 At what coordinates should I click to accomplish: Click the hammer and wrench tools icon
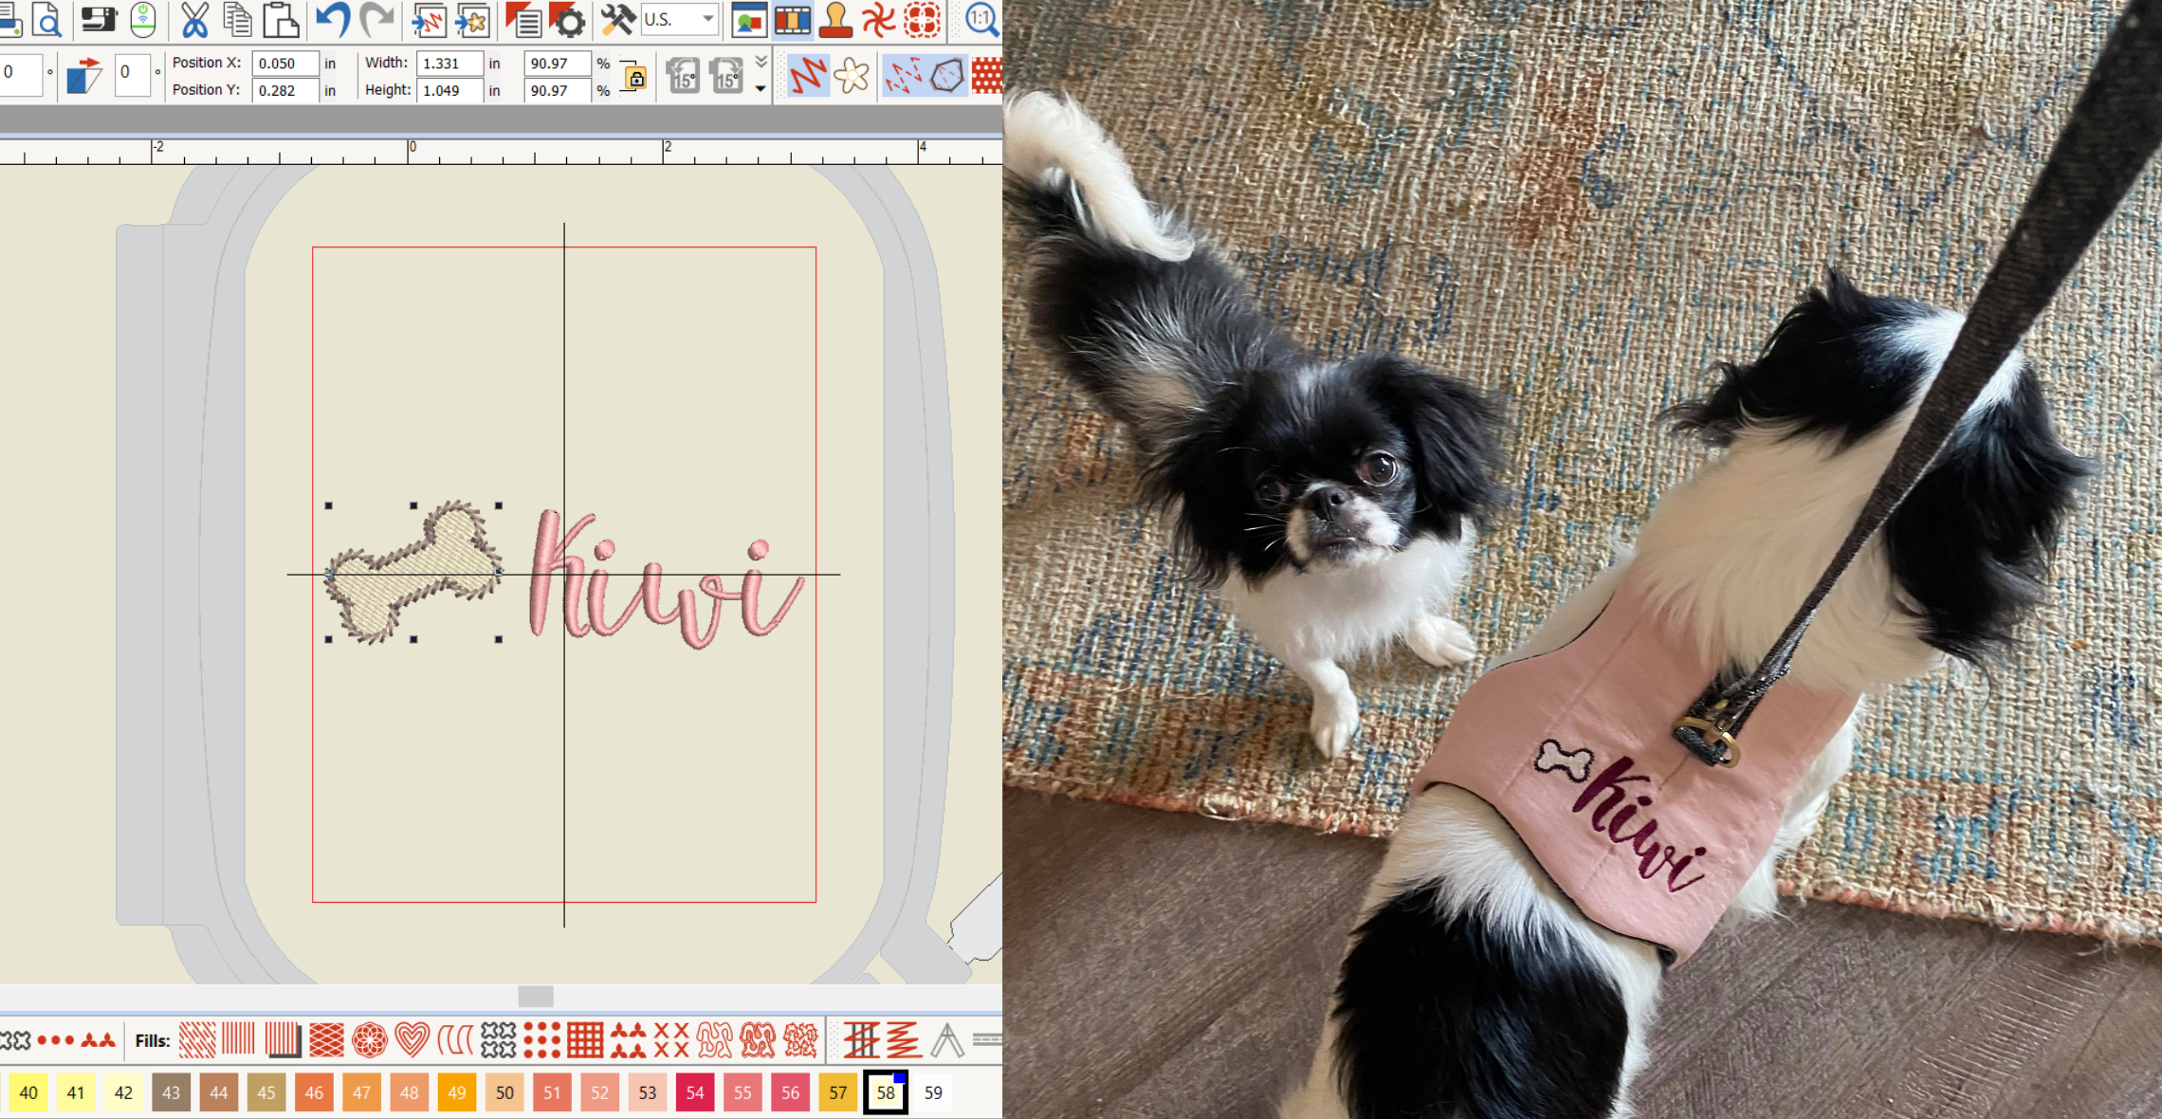[618, 20]
